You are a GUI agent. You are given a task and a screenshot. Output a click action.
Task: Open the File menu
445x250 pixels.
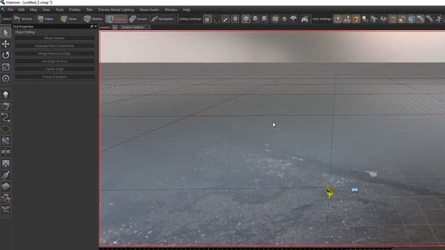(x=10, y=10)
